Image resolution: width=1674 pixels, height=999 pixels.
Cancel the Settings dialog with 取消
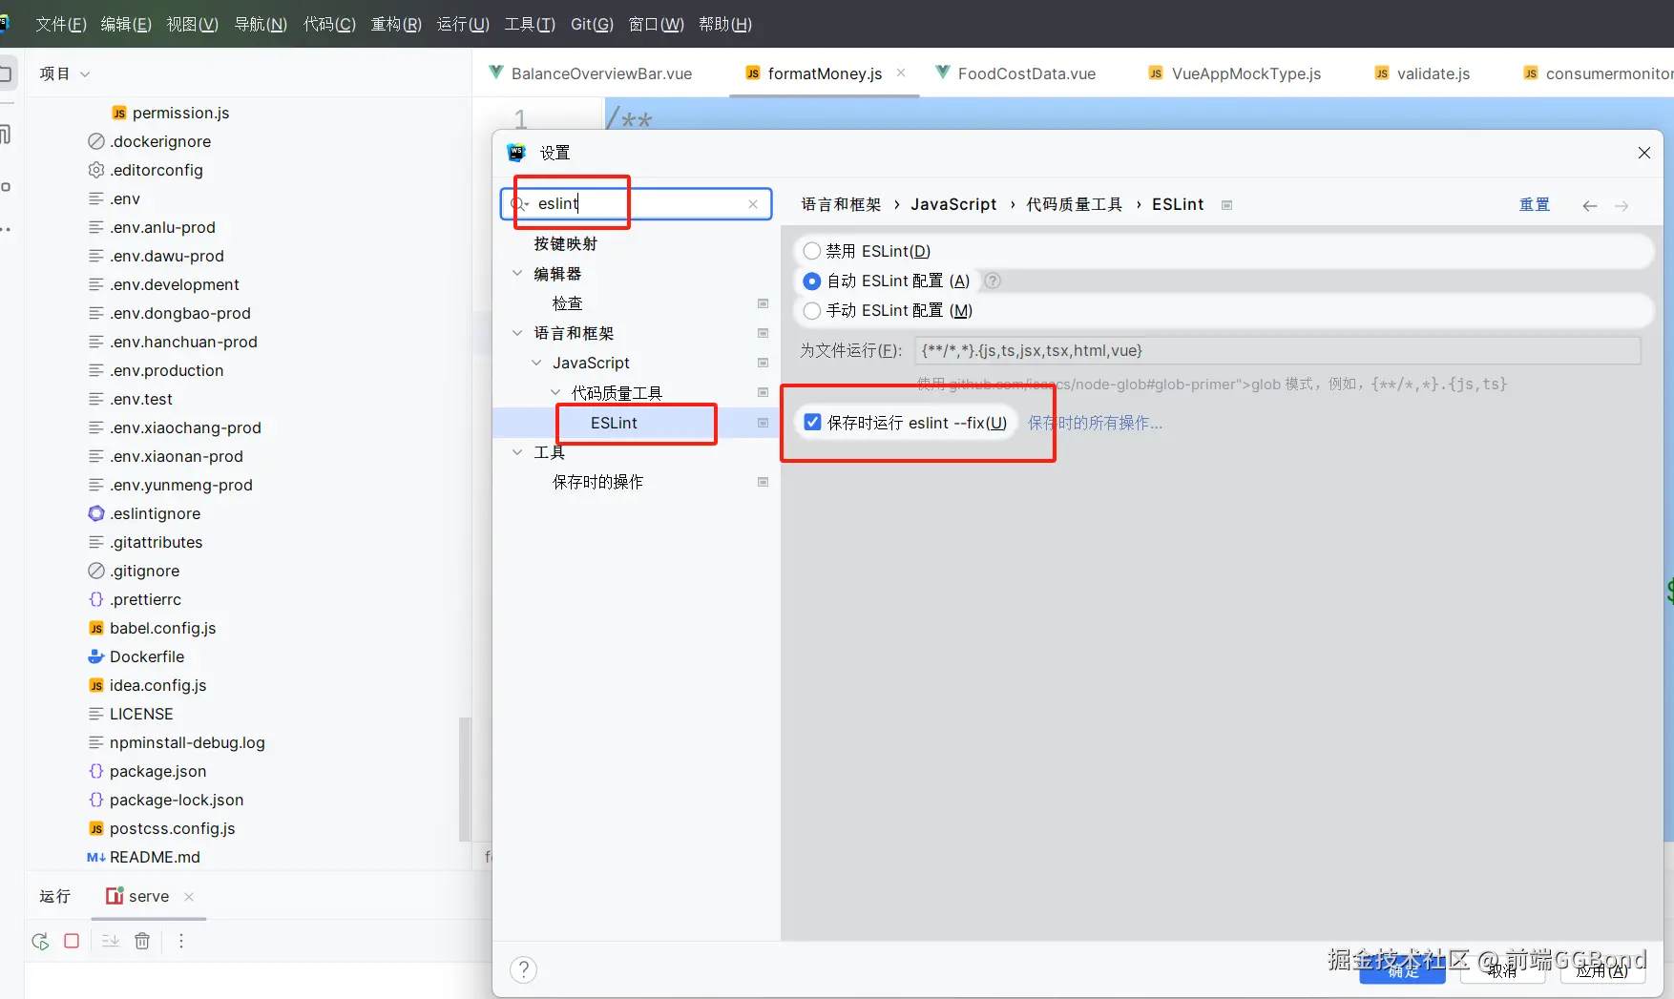click(1502, 970)
